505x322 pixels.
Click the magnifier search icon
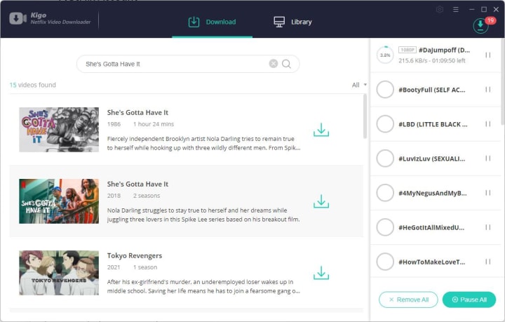pos(286,64)
